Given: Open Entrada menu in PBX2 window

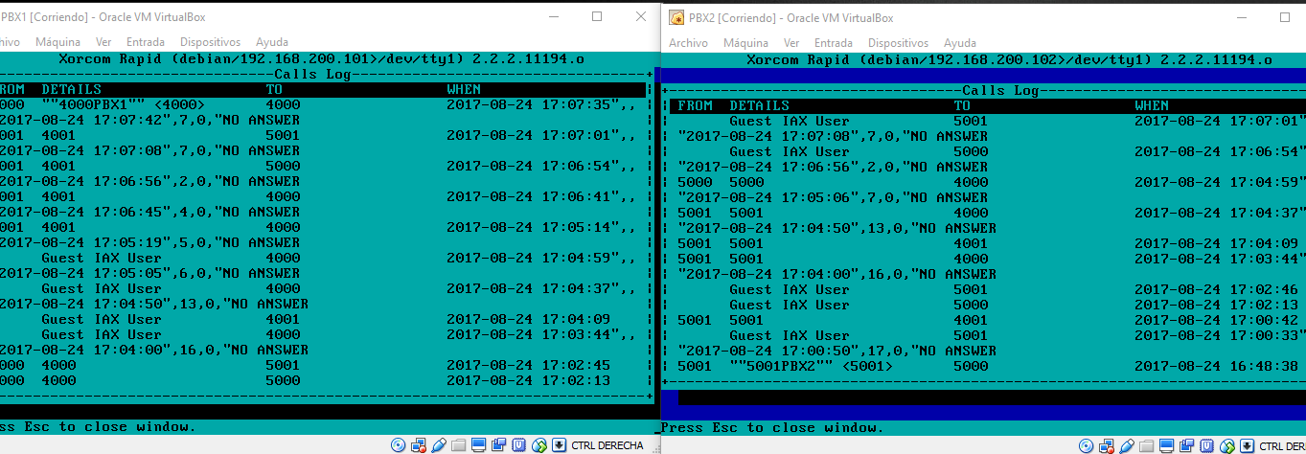Looking at the screenshot, I should [834, 43].
